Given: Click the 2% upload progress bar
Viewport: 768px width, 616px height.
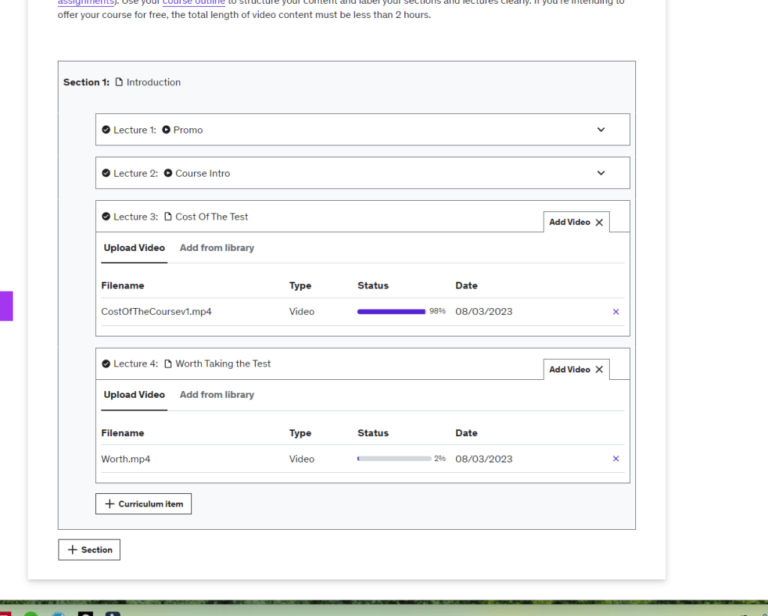Looking at the screenshot, I should [394, 459].
